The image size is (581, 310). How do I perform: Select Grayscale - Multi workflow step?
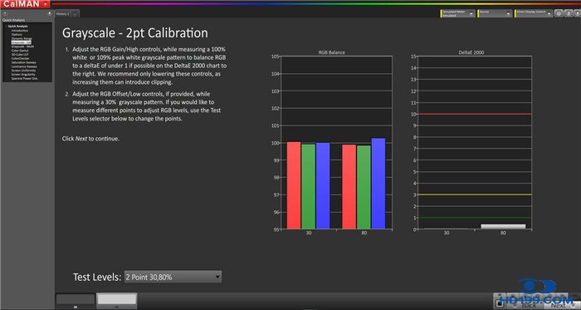22,47
